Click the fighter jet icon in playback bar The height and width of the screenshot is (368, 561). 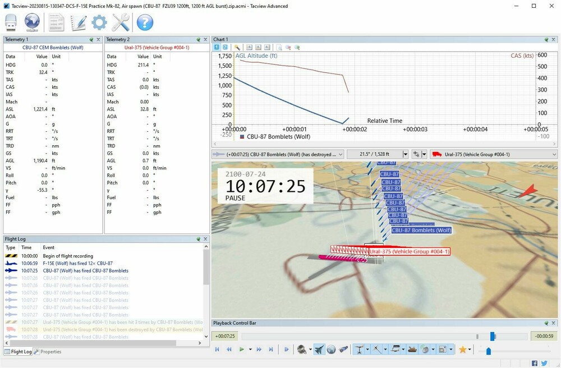319,349
